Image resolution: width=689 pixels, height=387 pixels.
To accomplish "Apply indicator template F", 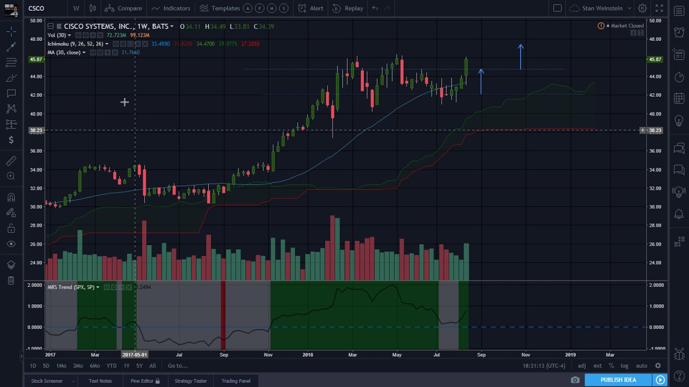I will 260,8.
